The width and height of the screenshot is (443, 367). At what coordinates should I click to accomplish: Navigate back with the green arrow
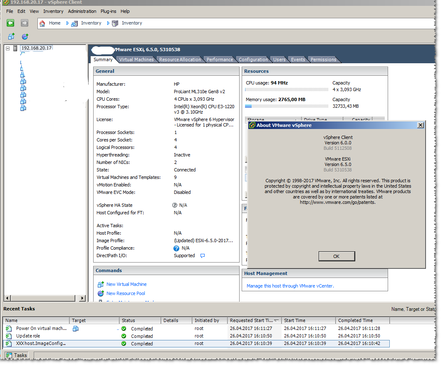coord(10,23)
